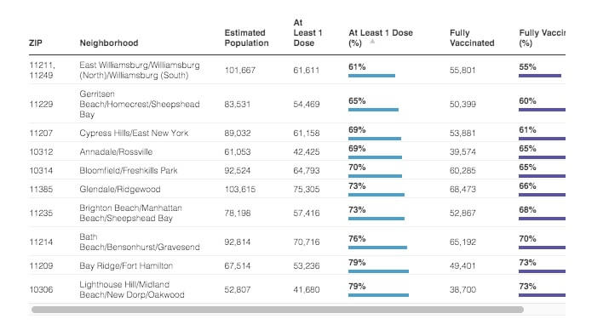The height and width of the screenshot is (336, 609).
Task: Click East Williamsburg/Williamsburg neighborhood cell
Action: (140, 71)
